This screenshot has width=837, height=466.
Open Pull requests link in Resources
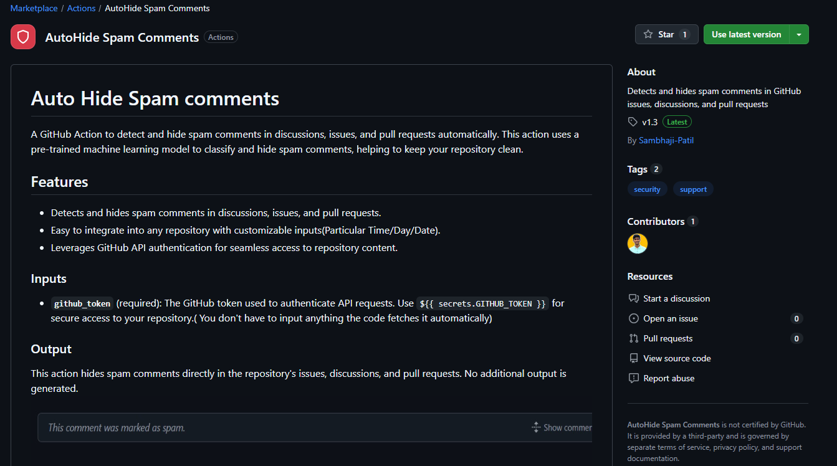[x=667, y=338]
